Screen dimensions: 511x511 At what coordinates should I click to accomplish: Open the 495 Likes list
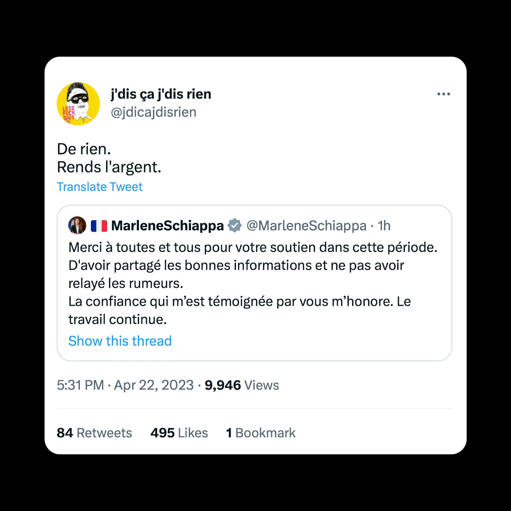pyautogui.click(x=179, y=433)
